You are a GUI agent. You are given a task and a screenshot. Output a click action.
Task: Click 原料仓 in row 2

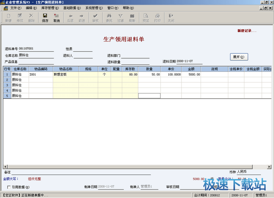[20, 80]
